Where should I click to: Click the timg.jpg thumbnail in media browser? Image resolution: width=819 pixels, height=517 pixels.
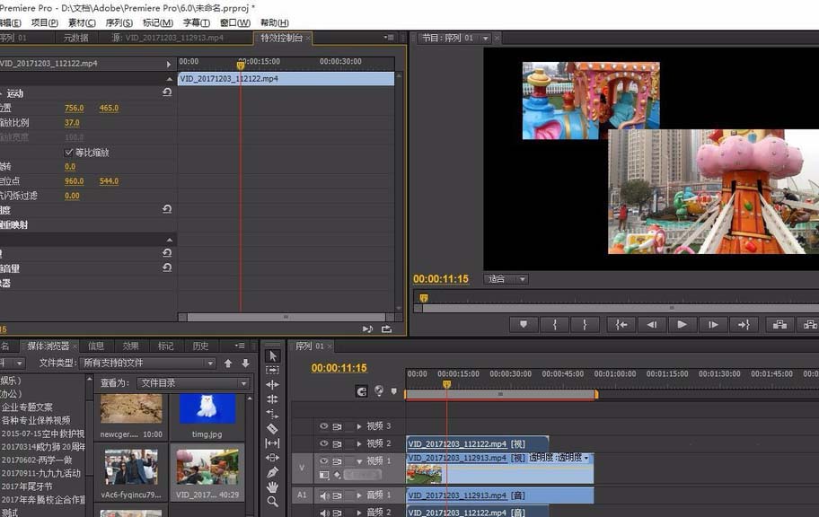click(x=207, y=409)
